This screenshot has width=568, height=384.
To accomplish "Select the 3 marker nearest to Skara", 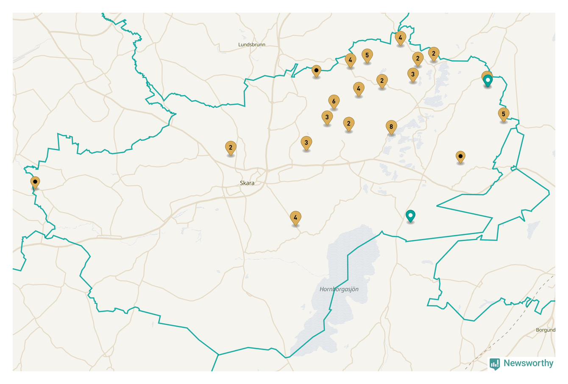I will coord(306,143).
